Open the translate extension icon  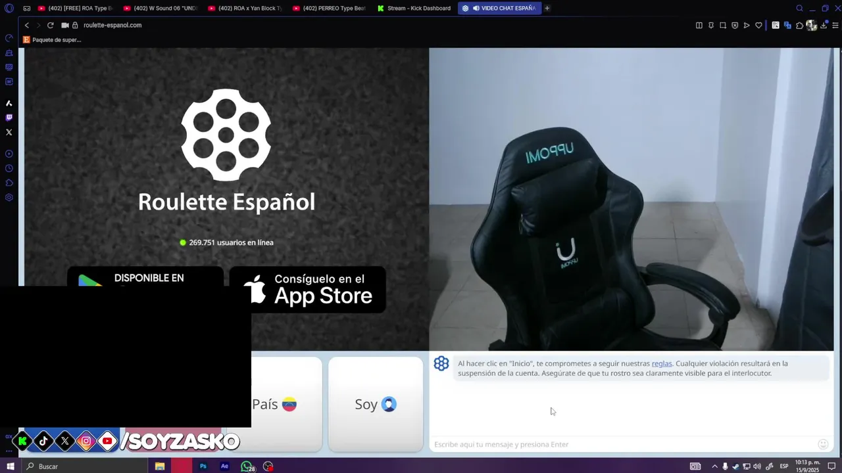pyautogui.click(x=787, y=25)
